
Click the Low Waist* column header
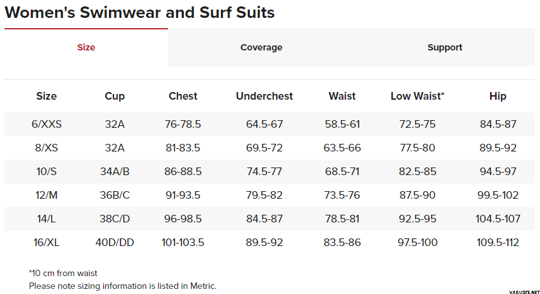[418, 96]
